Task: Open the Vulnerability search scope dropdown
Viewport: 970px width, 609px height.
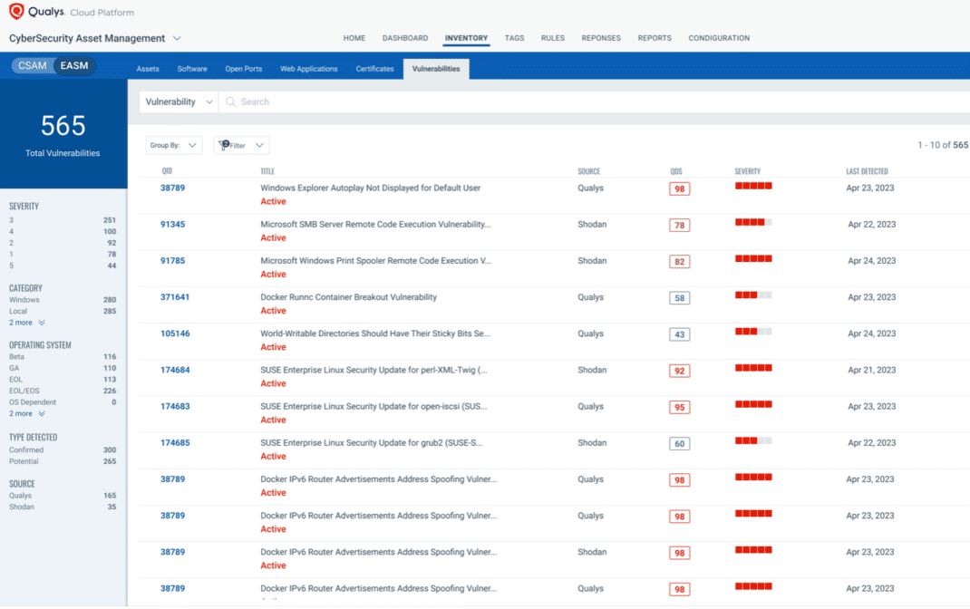Action: (x=178, y=101)
